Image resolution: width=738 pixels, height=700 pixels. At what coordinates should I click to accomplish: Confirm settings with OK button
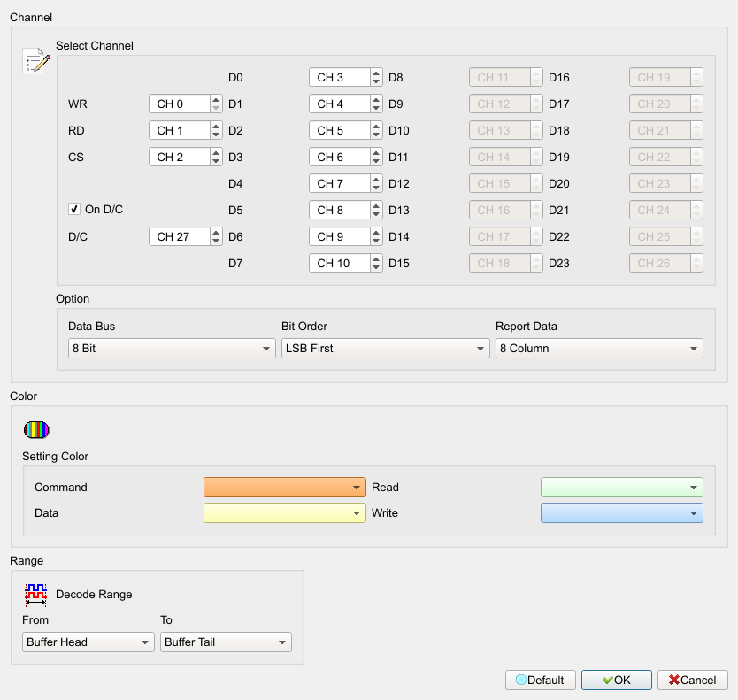[x=617, y=681]
